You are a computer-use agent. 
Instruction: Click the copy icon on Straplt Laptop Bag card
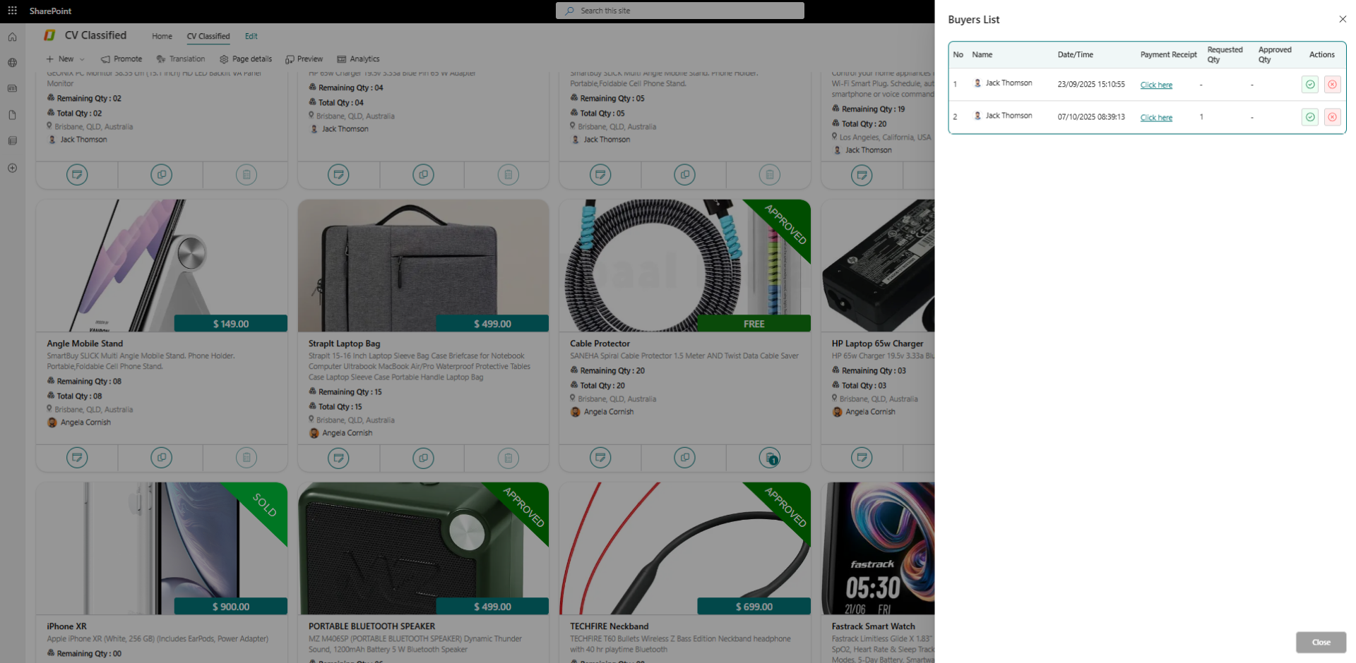423,458
